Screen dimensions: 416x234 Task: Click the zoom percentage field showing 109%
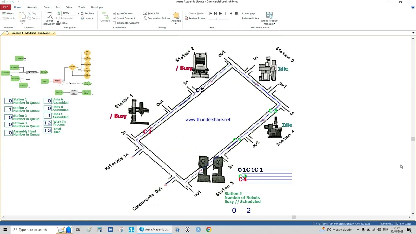pyautogui.click(x=69, y=13)
